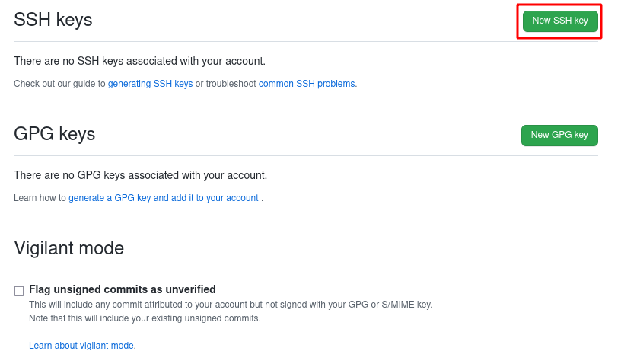Click the 'Learn how to' text
The width and height of the screenshot is (621, 364).
coord(40,198)
